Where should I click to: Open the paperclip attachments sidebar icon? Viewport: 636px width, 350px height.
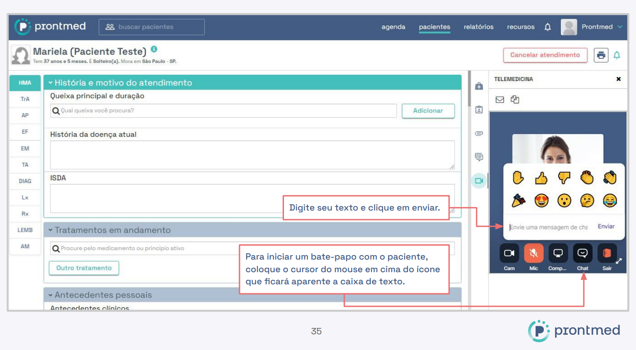[x=479, y=134]
